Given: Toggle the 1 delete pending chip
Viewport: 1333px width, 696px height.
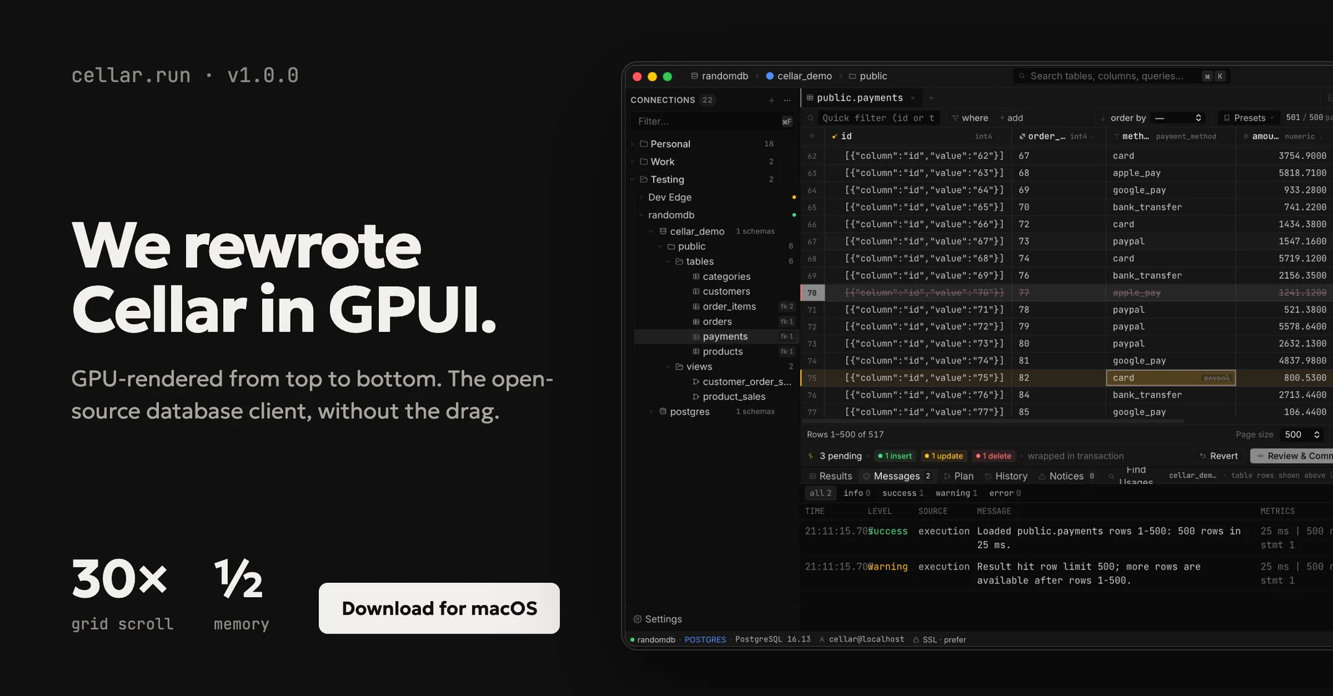Looking at the screenshot, I should pyautogui.click(x=993, y=456).
